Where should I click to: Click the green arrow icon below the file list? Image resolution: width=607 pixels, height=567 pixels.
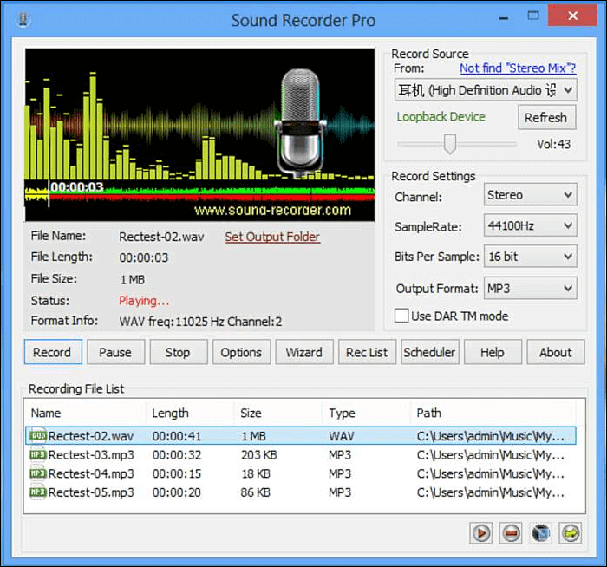(571, 533)
